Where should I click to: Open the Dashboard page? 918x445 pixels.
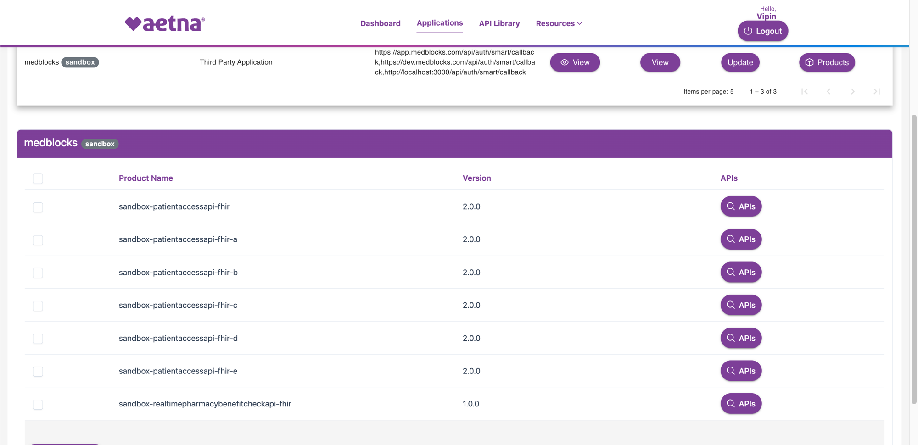[x=380, y=23]
